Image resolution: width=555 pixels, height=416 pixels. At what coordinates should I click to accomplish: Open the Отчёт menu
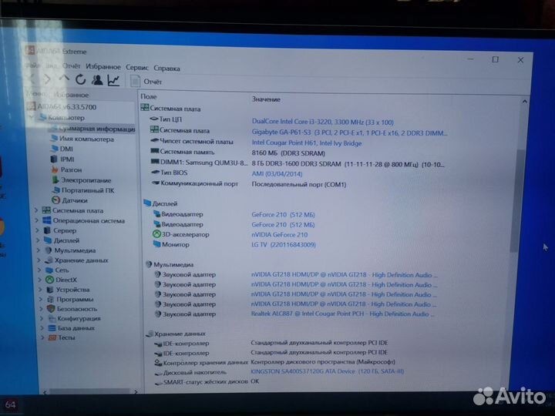[71, 65]
